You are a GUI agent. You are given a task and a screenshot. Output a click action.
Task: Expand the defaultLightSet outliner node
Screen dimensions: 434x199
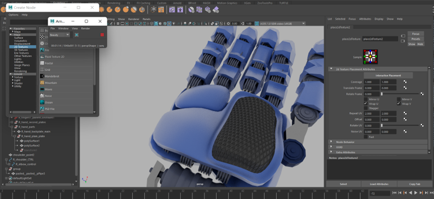click(x=7, y=178)
